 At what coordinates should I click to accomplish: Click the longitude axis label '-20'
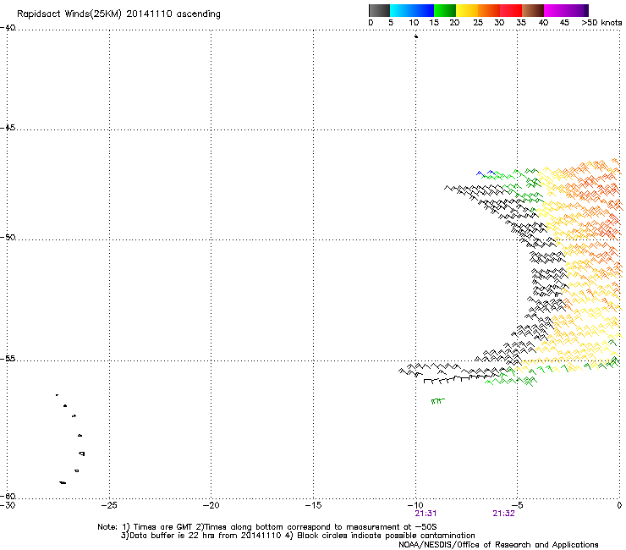coord(211,506)
